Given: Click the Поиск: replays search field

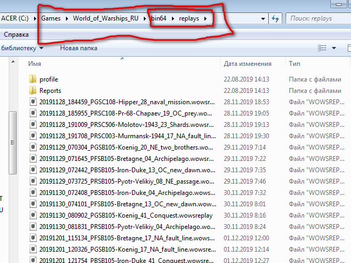Looking at the screenshot, I should pos(319,18).
